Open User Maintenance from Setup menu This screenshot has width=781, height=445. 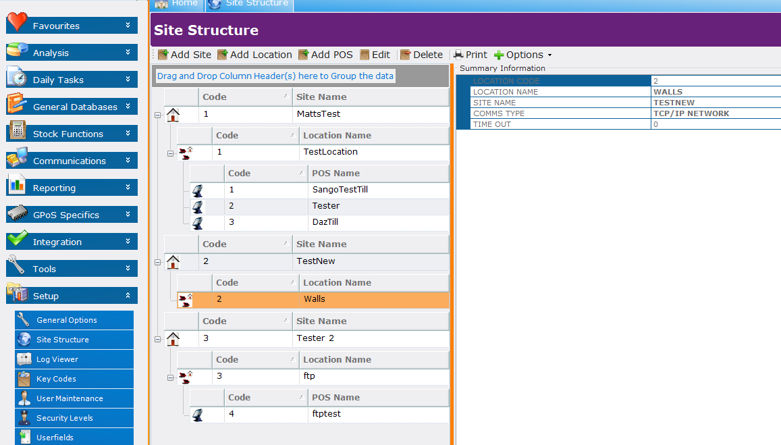pyautogui.click(x=74, y=398)
